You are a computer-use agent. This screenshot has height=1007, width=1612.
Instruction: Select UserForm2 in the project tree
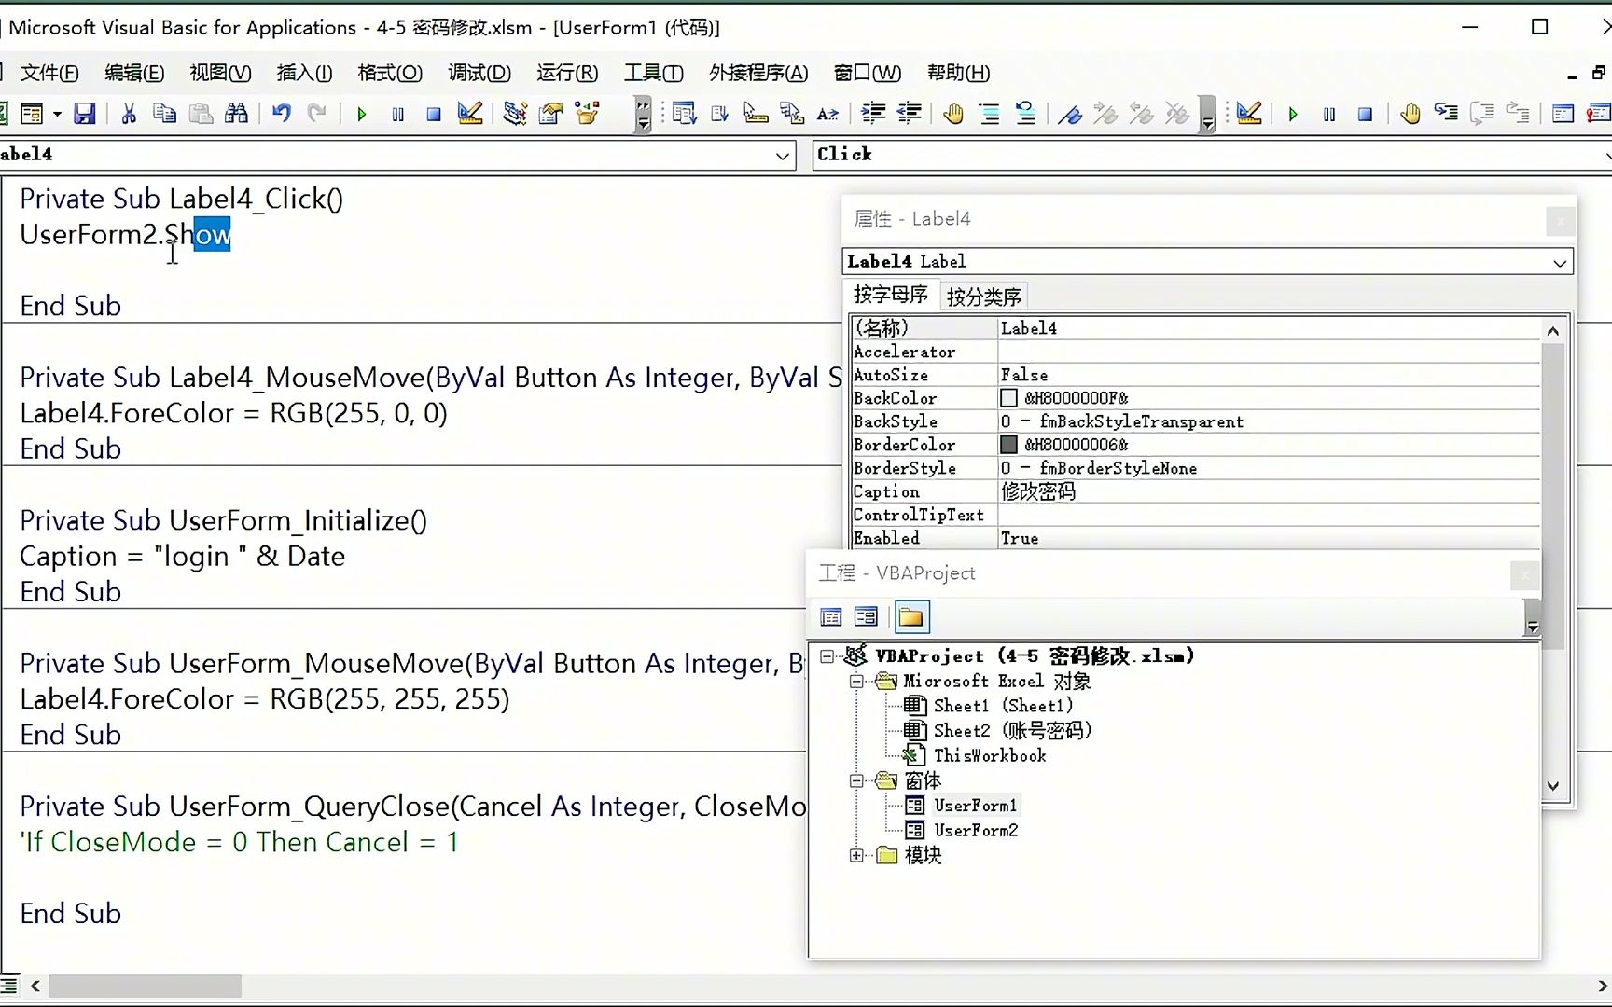click(975, 830)
